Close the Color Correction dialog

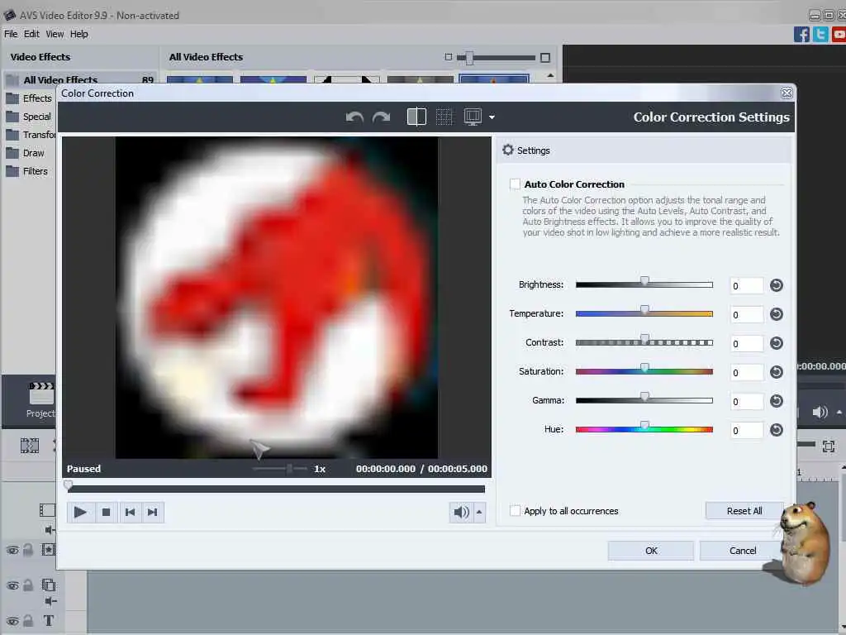coord(787,93)
